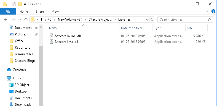Switch to the View ribbon tab
The height and width of the screenshot is (106, 217).
pos(55,12)
